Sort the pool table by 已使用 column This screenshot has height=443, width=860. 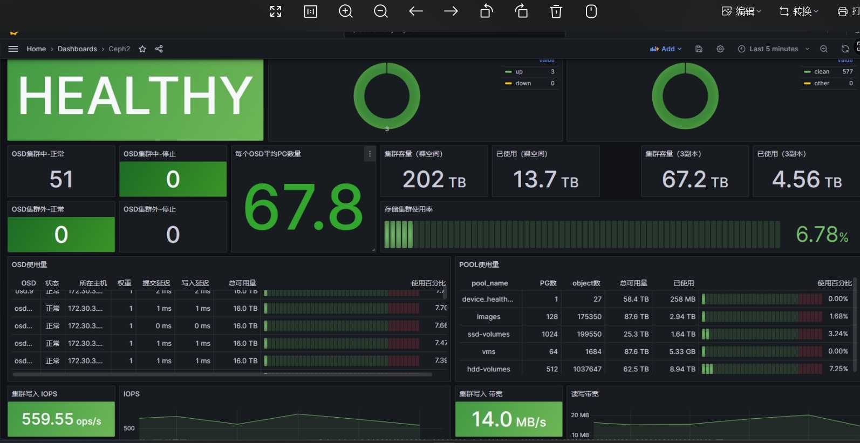pyautogui.click(x=684, y=283)
